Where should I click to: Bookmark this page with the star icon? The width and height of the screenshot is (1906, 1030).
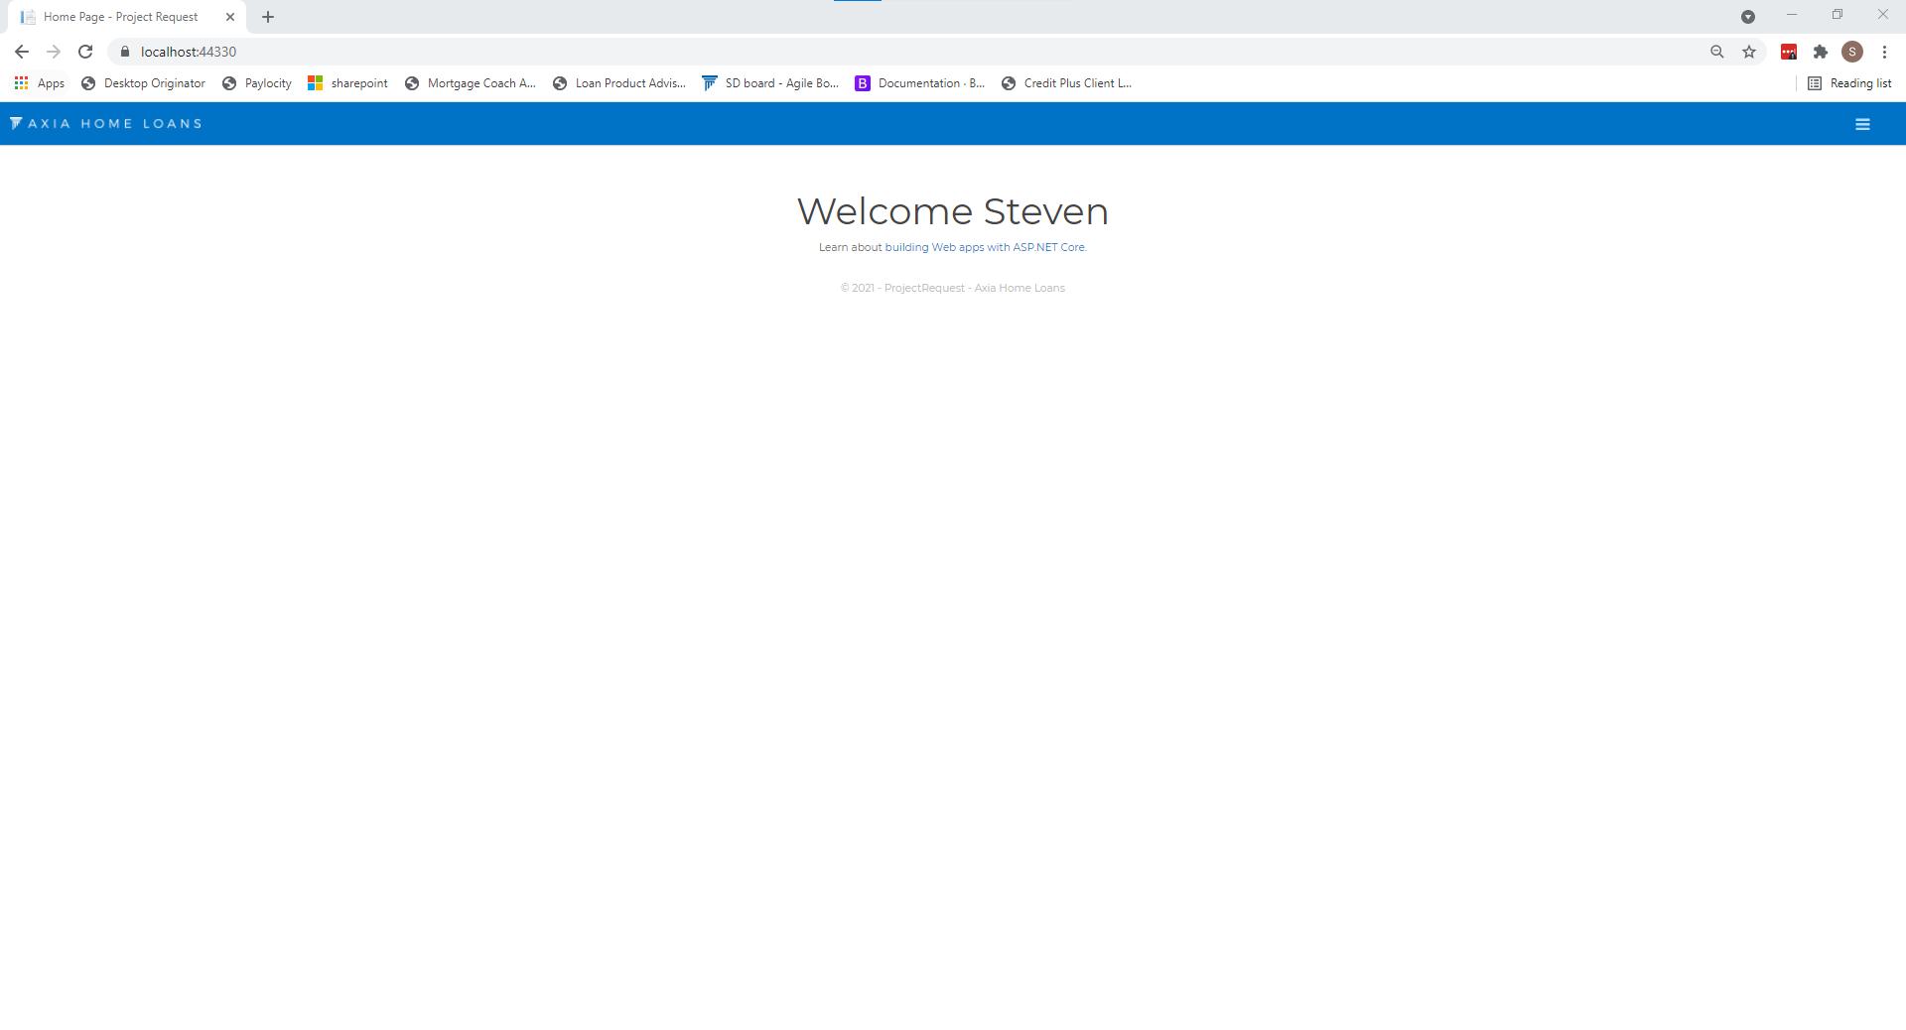click(x=1749, y=52)
